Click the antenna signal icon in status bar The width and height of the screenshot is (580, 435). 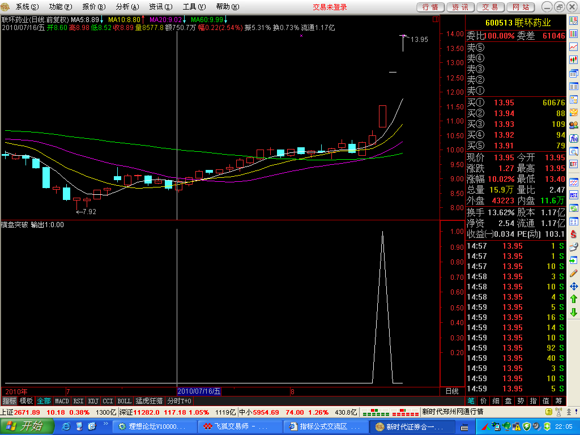(558, 412)
